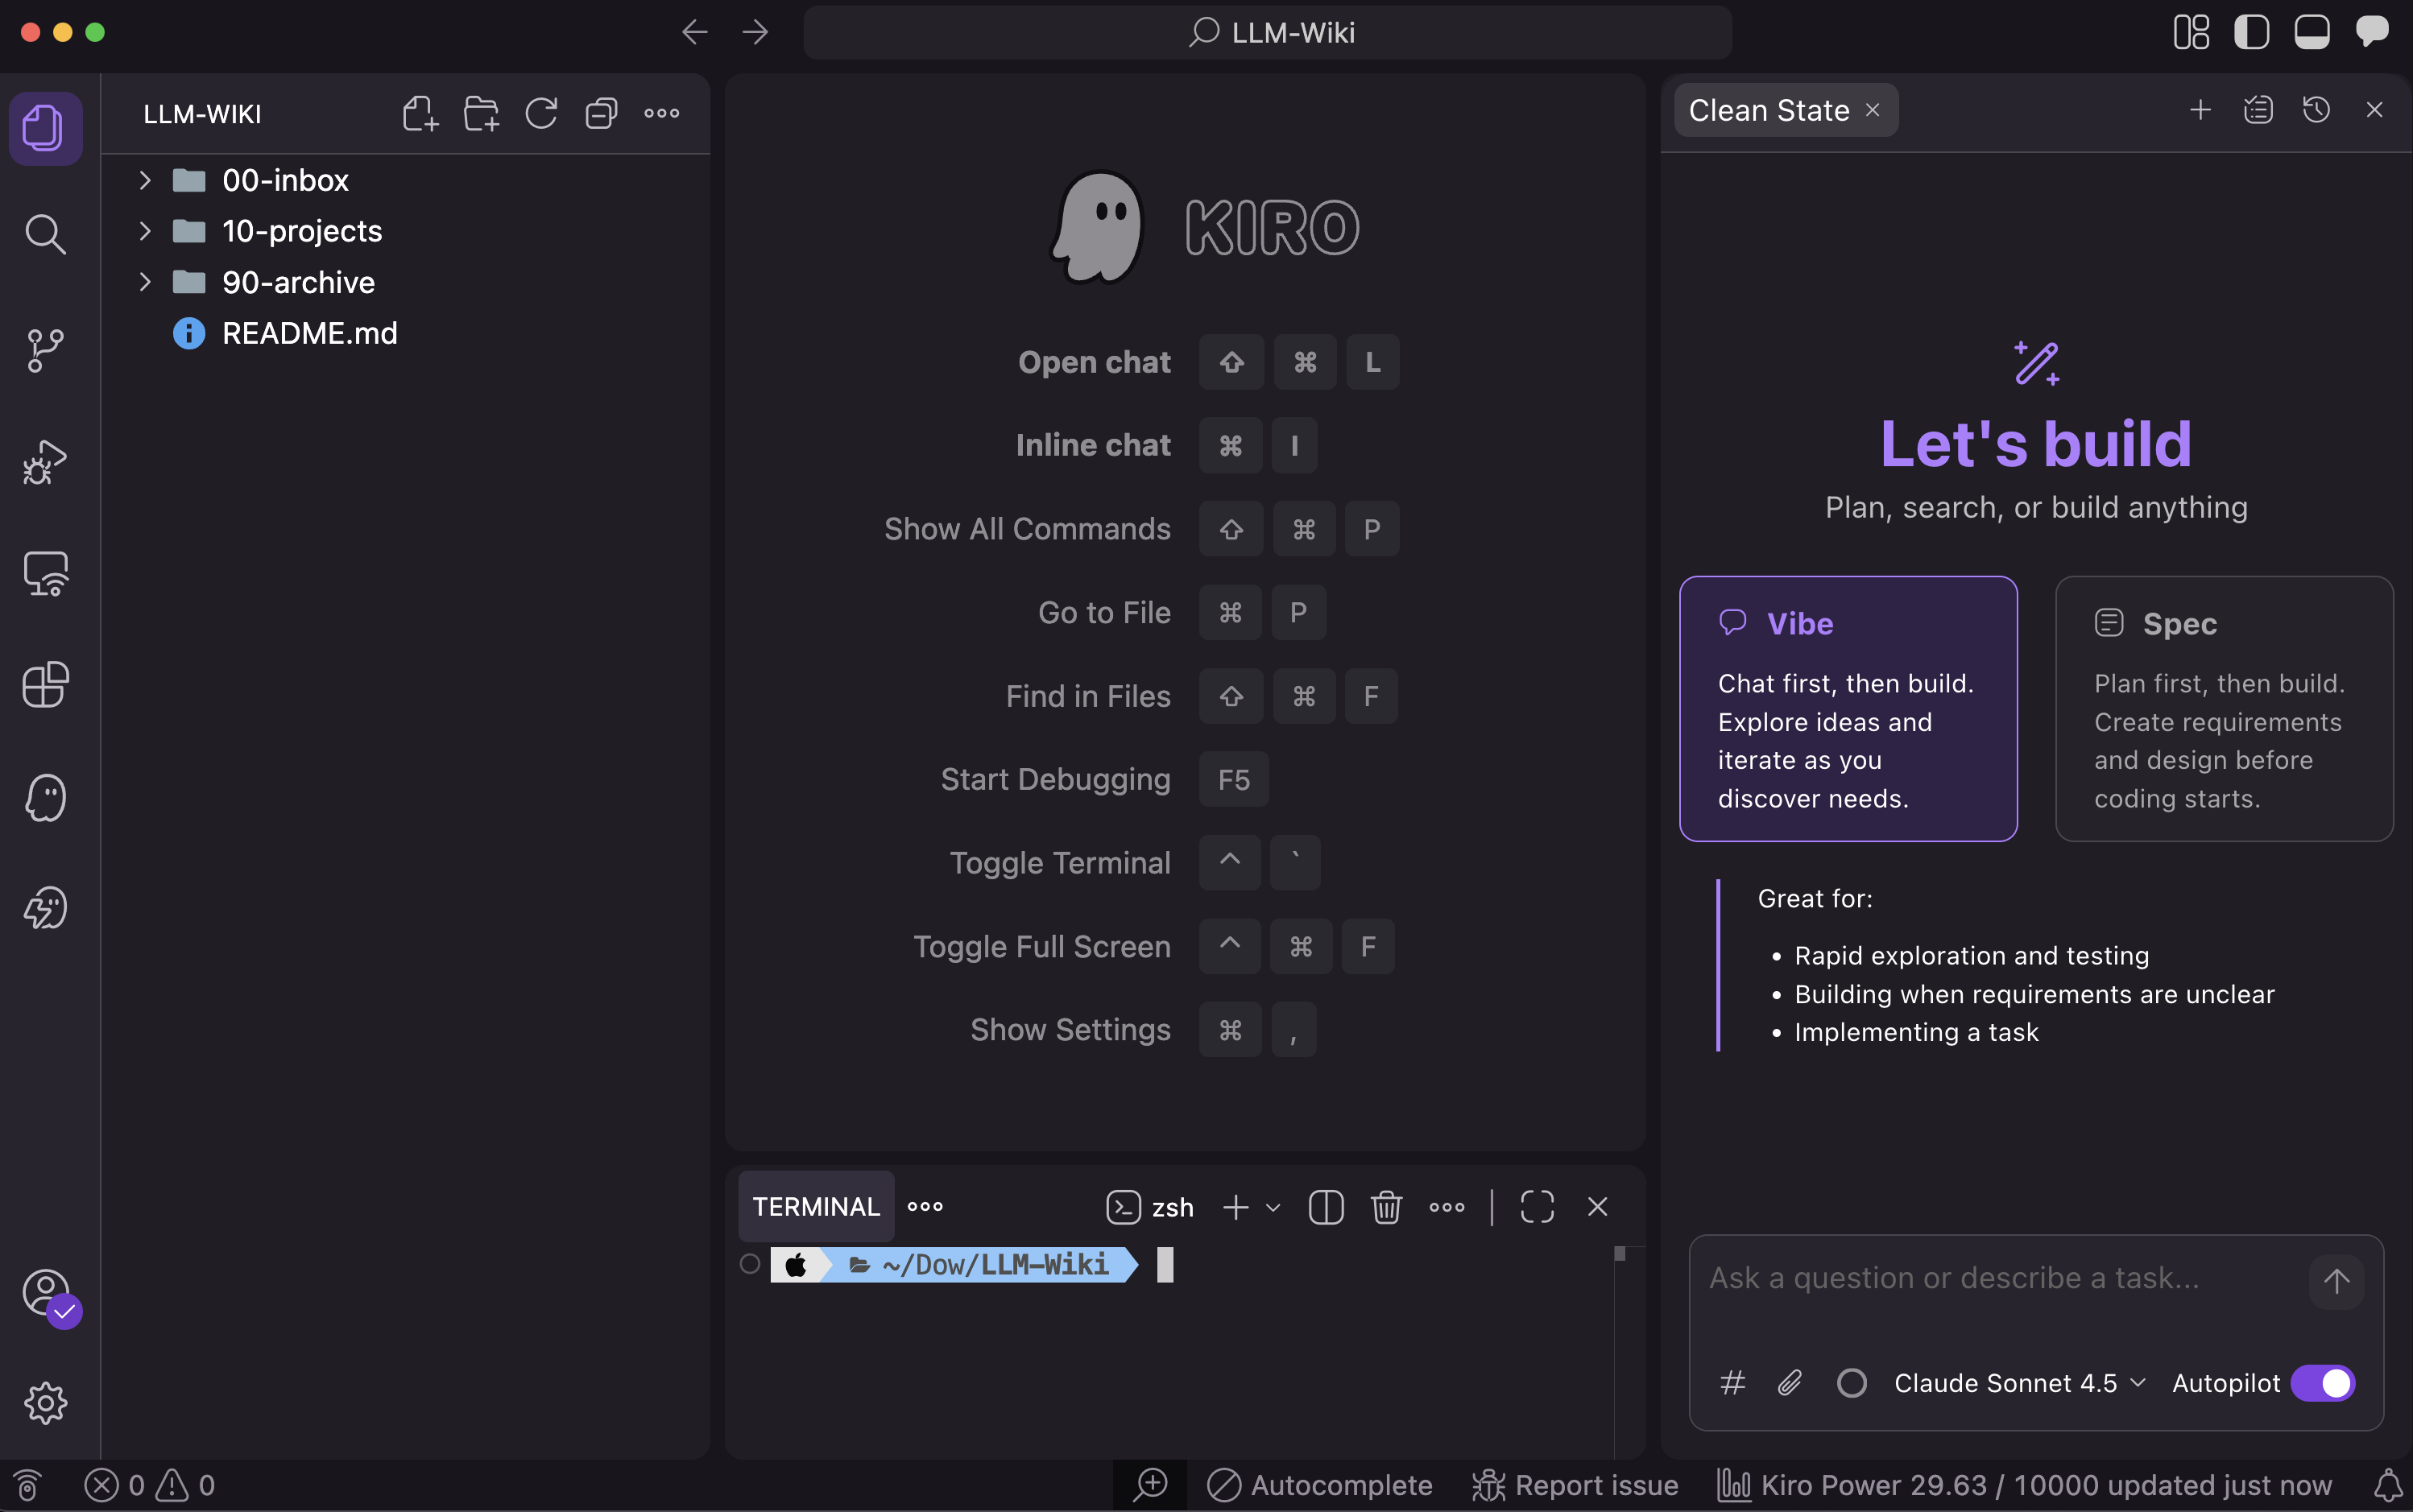This screenshot has width=2413, height=1512.
Task: Open the notifications bell
Action: point(2388,1485)
